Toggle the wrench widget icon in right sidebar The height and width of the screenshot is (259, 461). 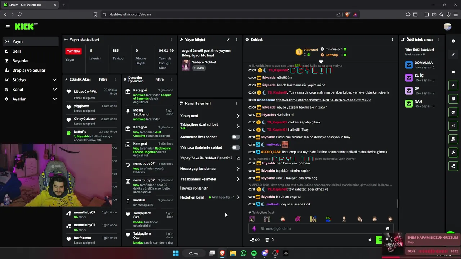click(x=453, y=153)
